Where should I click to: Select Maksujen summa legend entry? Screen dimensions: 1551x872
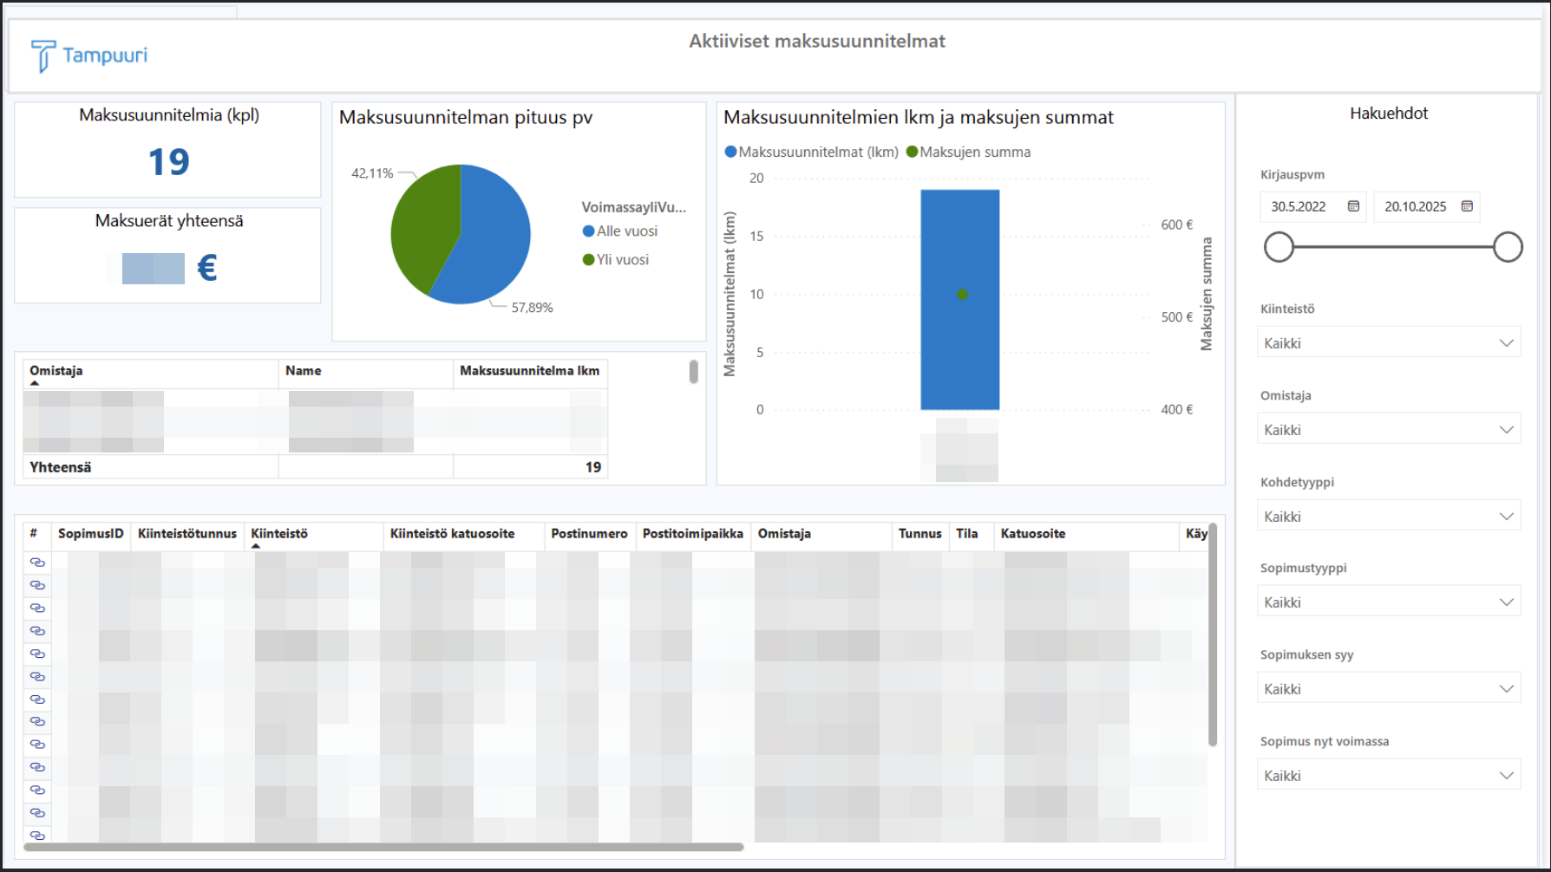[x=968, y=153]
